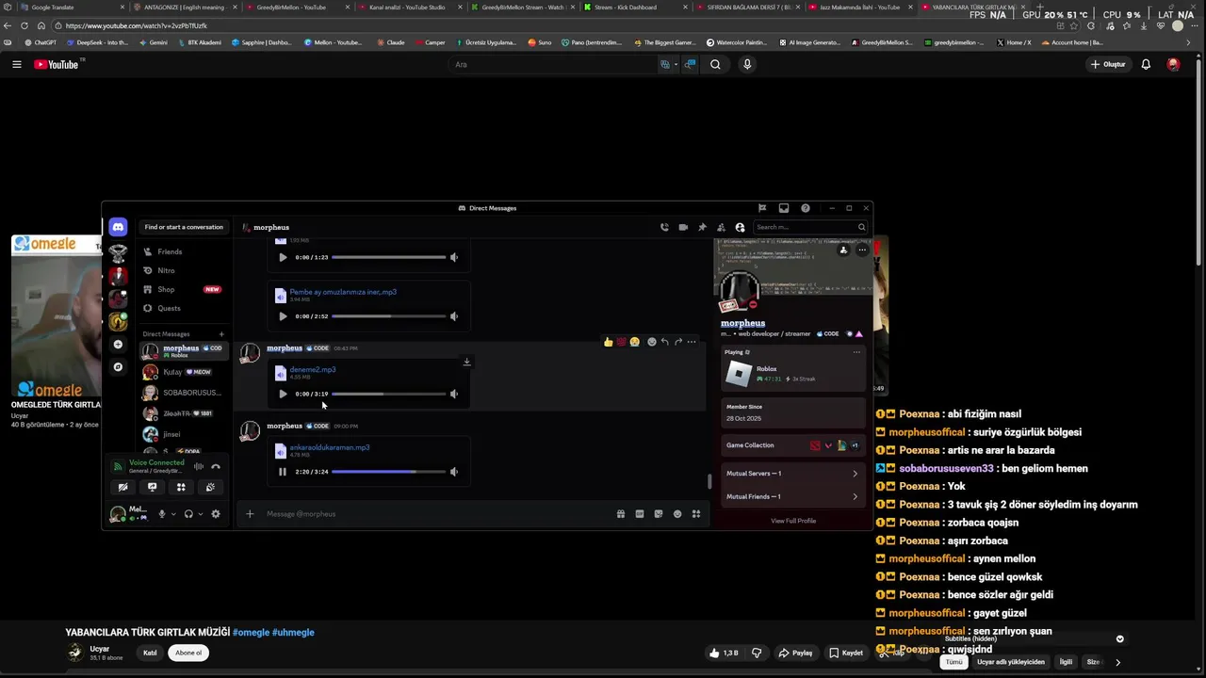Viewport: 1206px width, 678px height.
Task: Add friends to DM icon
Action: 721,227
